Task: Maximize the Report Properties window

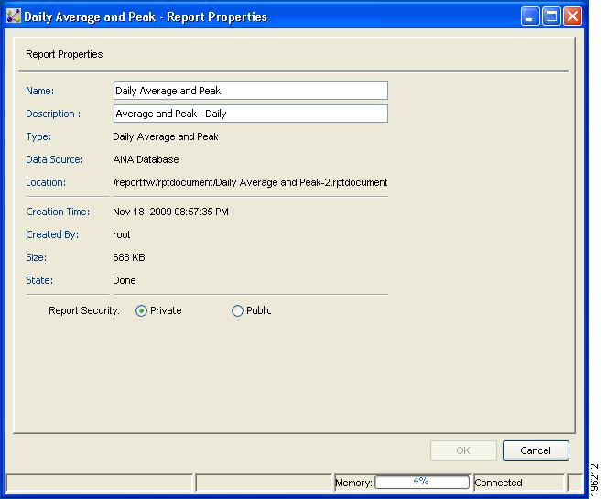Action: coord(551,16)
